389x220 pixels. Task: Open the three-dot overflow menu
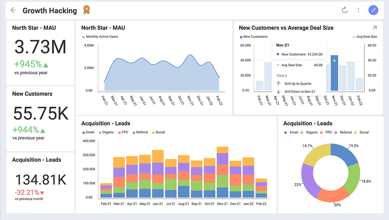tap(359, 10)
